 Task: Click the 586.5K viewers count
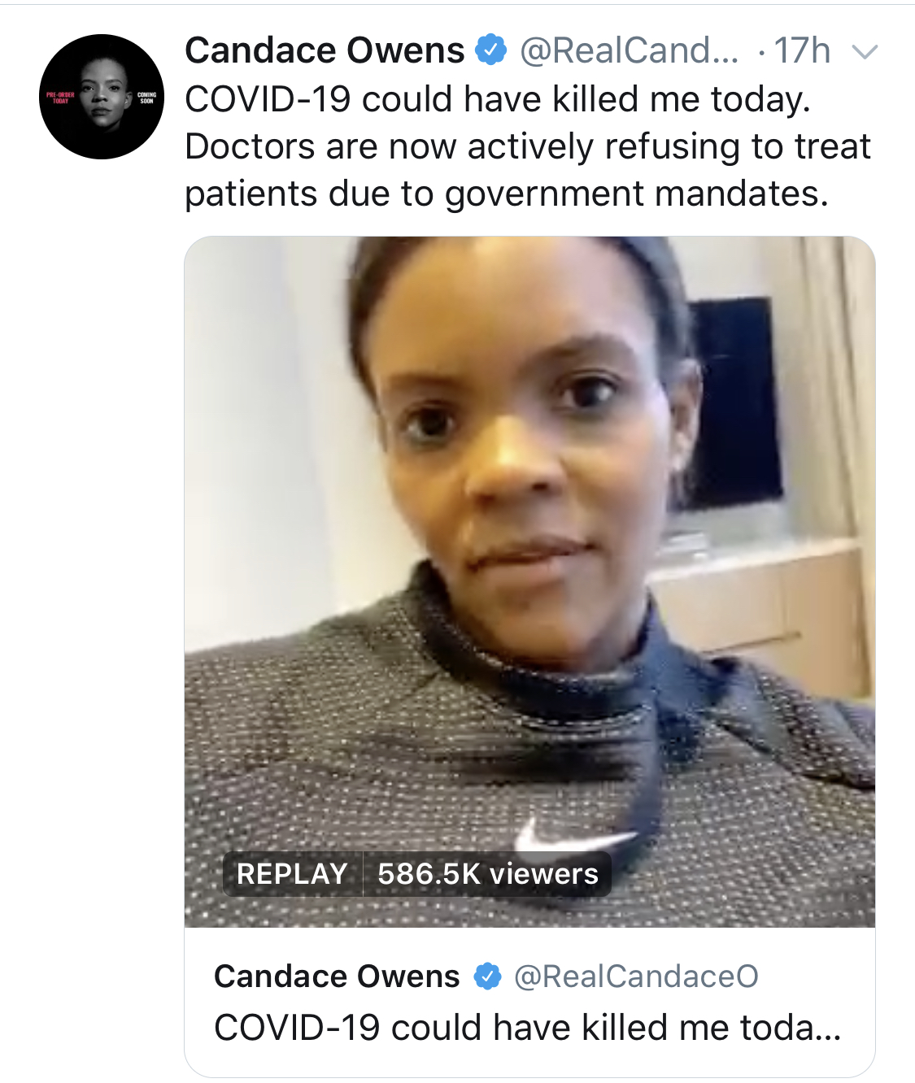pos(488,874)
